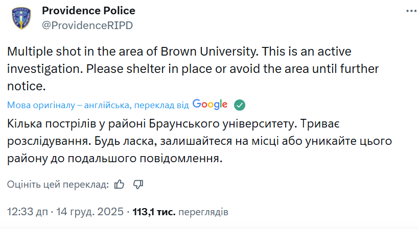Viewport: 418px width, 229px height.
Task: Open the Providence Police profile name
Action: tap(88, 11)
